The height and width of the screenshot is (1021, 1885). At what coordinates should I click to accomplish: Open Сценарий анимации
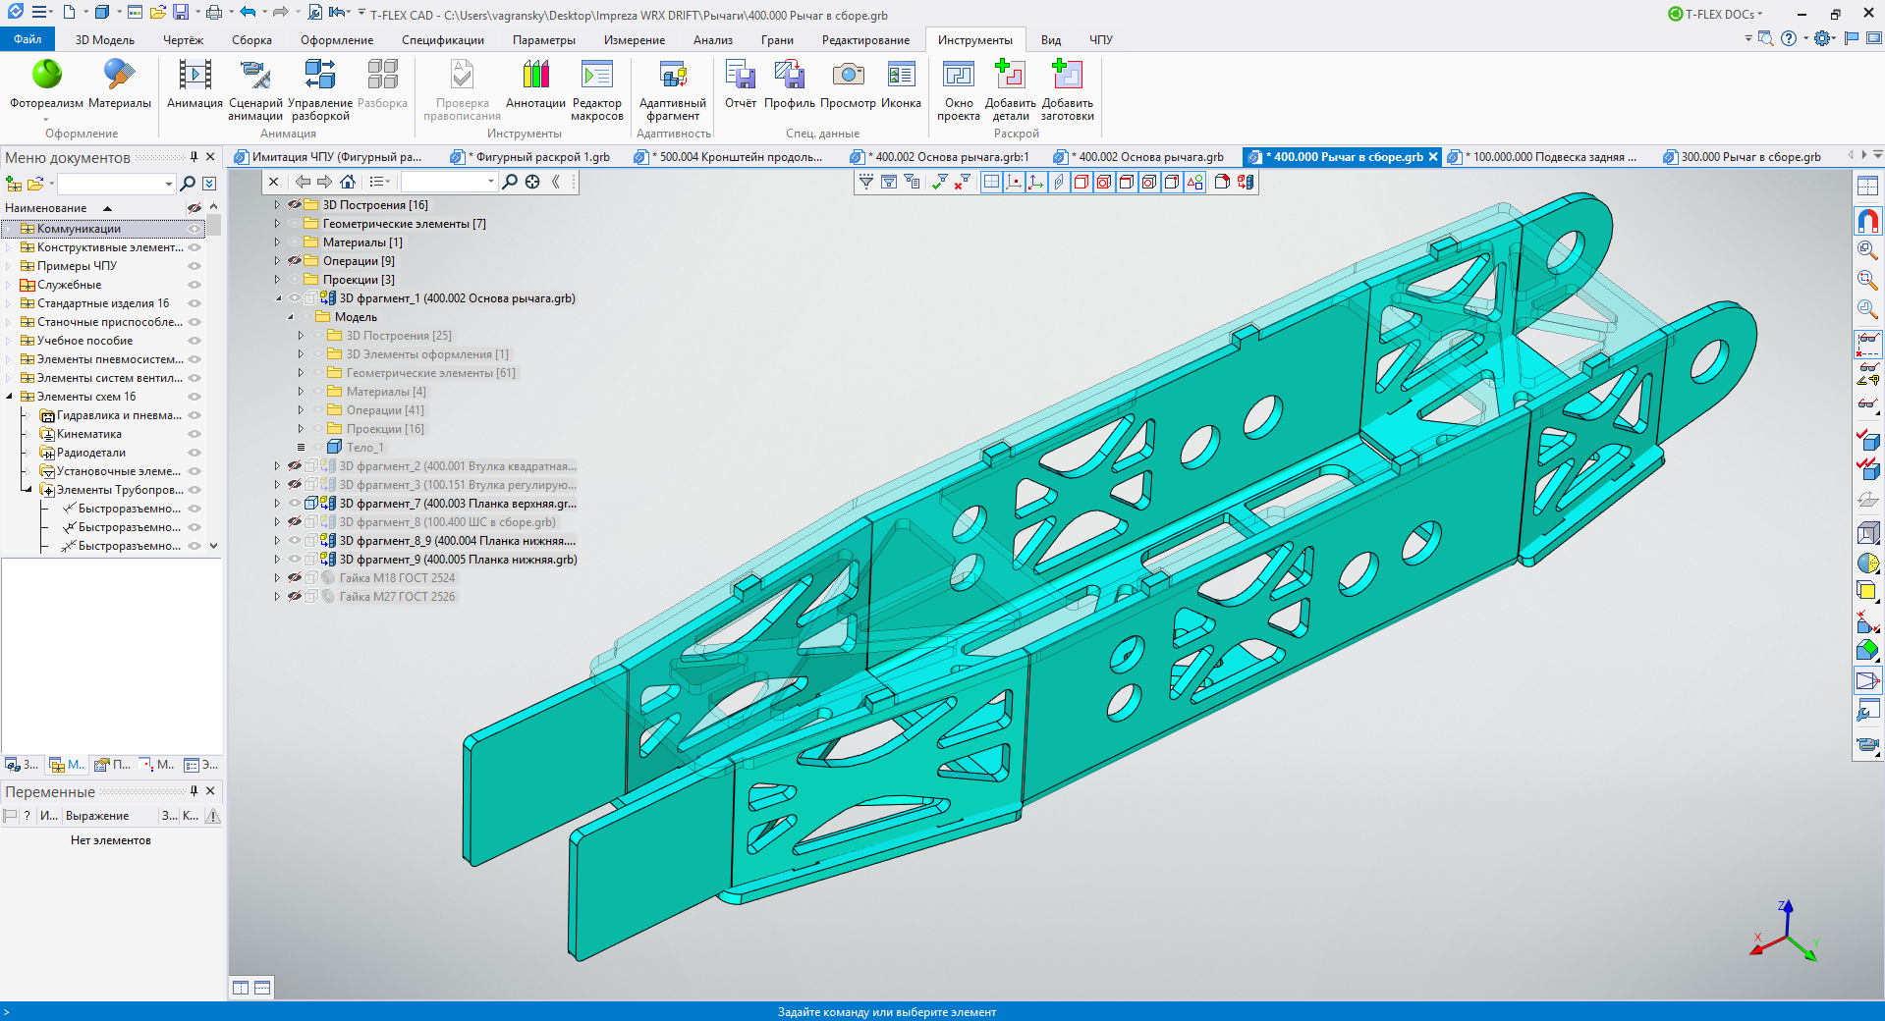pos(255,89)
